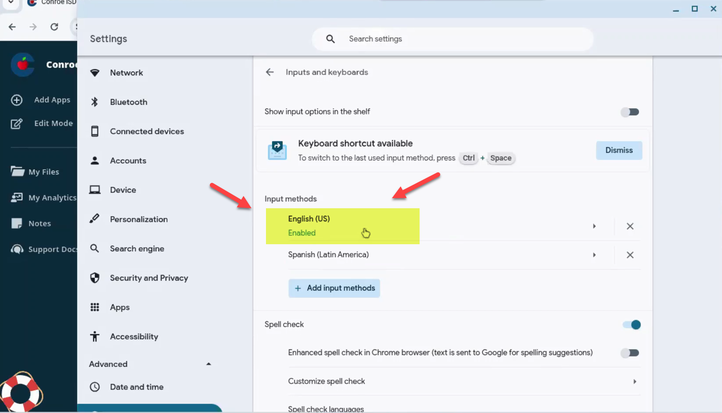Click the Edit Mode pencil icon

[17, 124]
